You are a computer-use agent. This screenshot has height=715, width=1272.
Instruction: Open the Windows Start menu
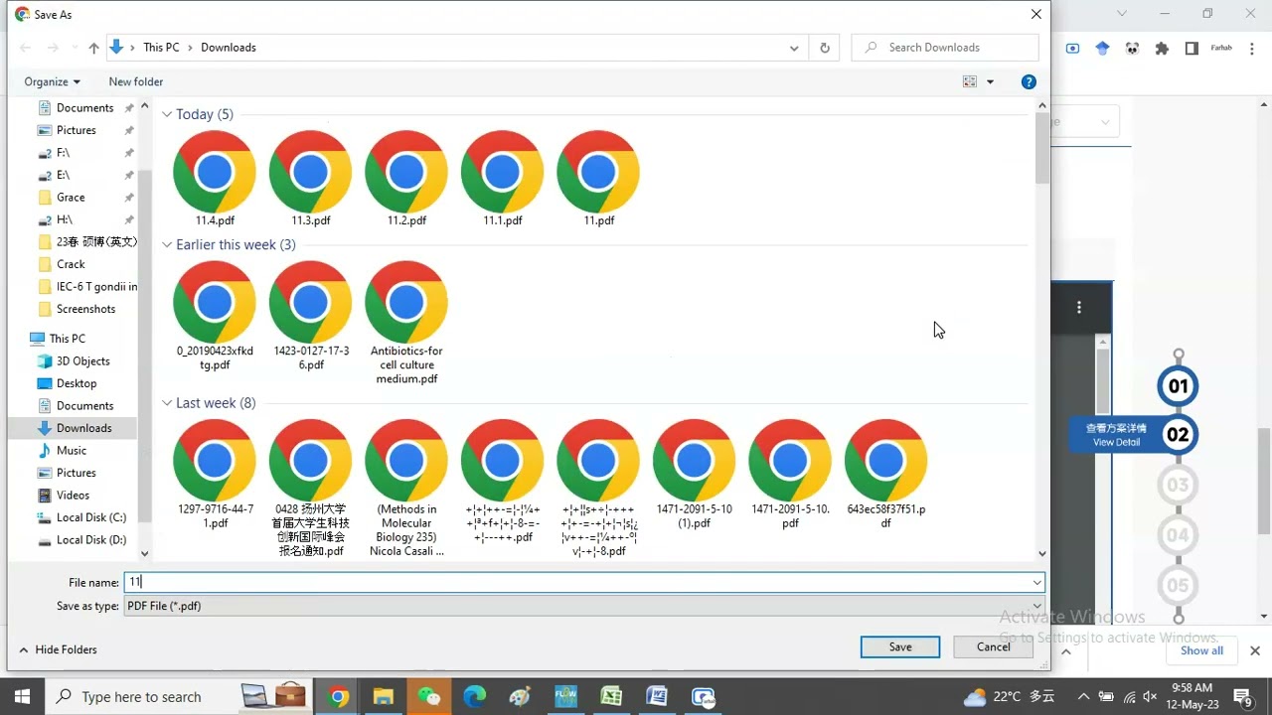click(22, 696)
